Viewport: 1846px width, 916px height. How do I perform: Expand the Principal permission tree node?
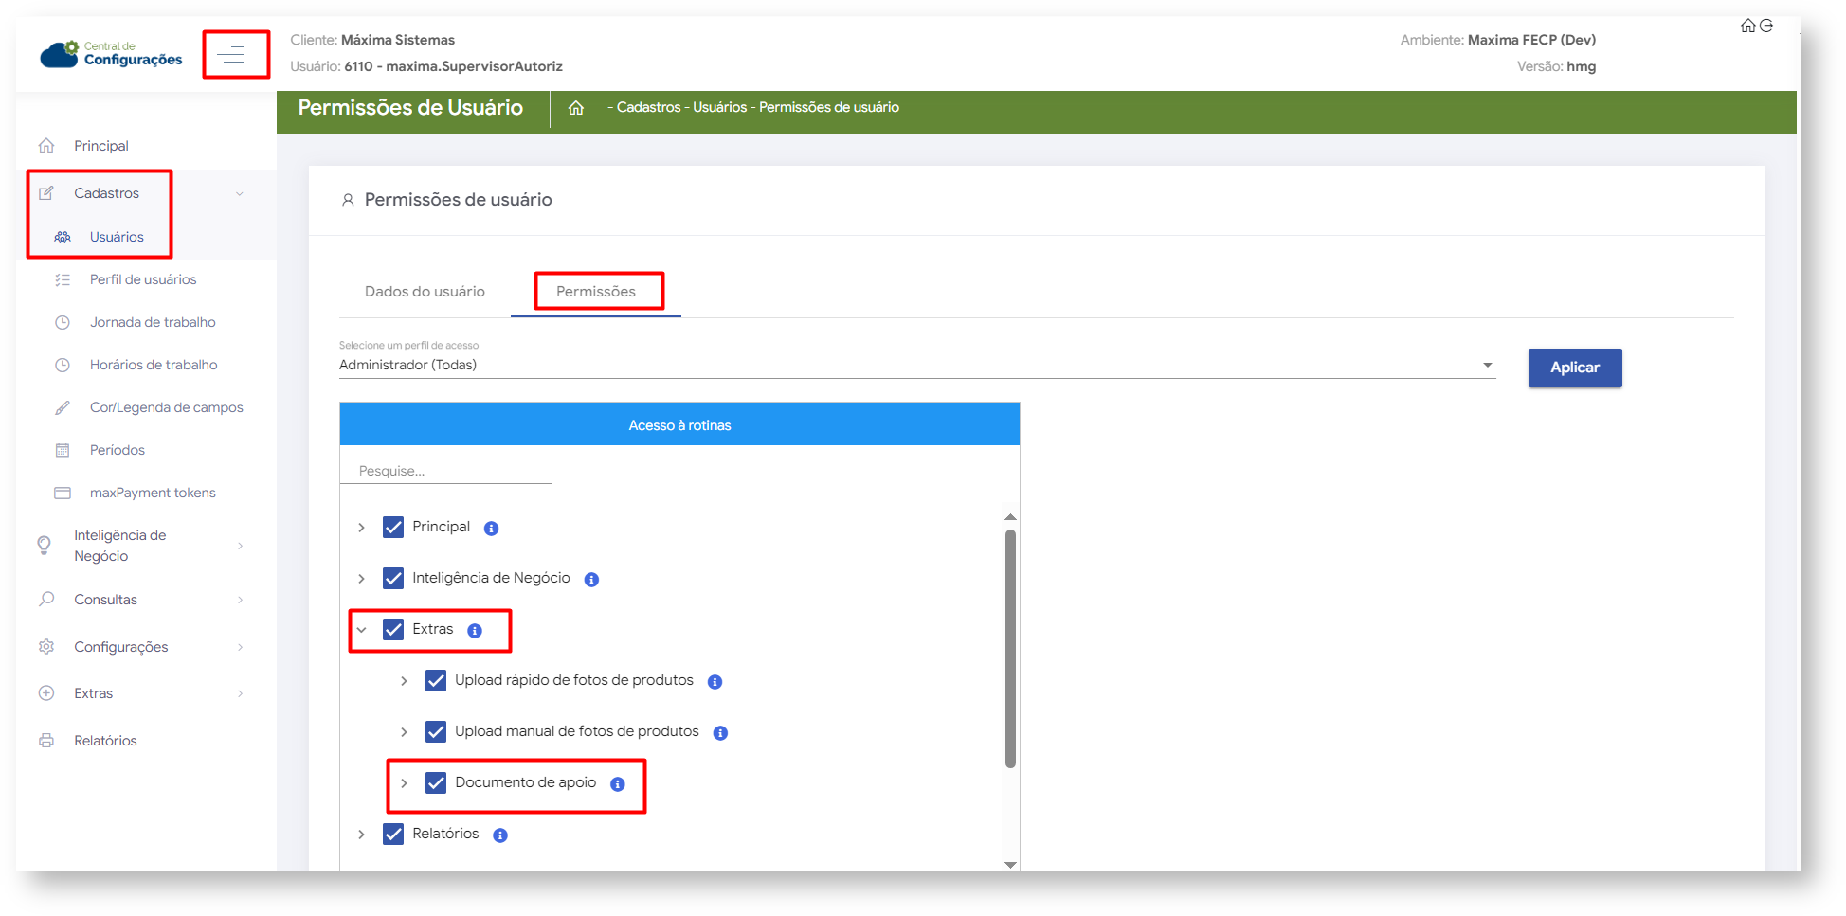[361, 528]
